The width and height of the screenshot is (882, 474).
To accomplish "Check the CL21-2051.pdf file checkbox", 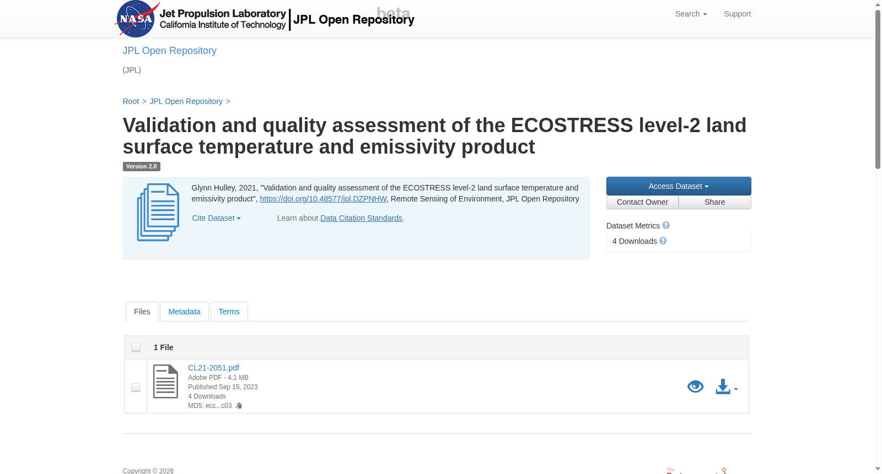I will coord(136,388).
